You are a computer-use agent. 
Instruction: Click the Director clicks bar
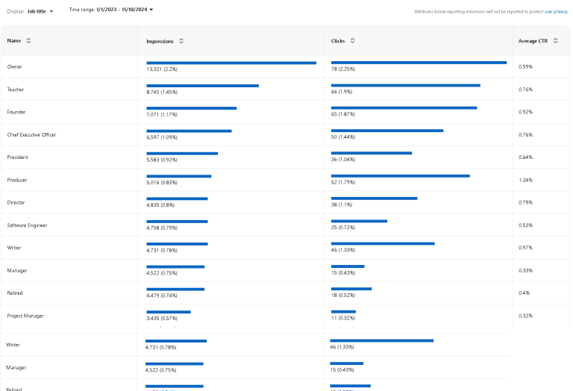374,198
